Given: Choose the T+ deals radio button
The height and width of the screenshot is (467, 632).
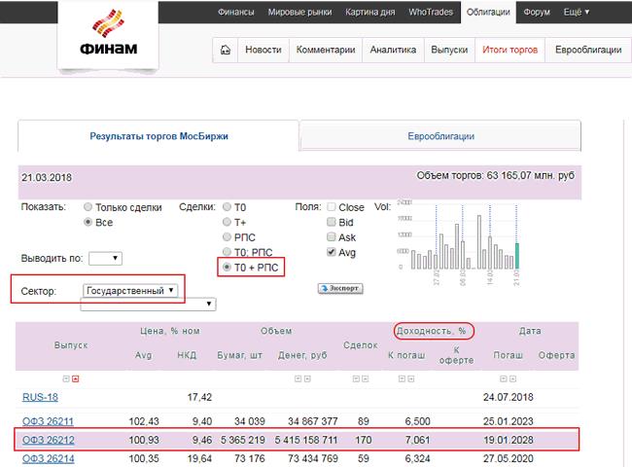Looking at the screenshot, I should 227,222.
